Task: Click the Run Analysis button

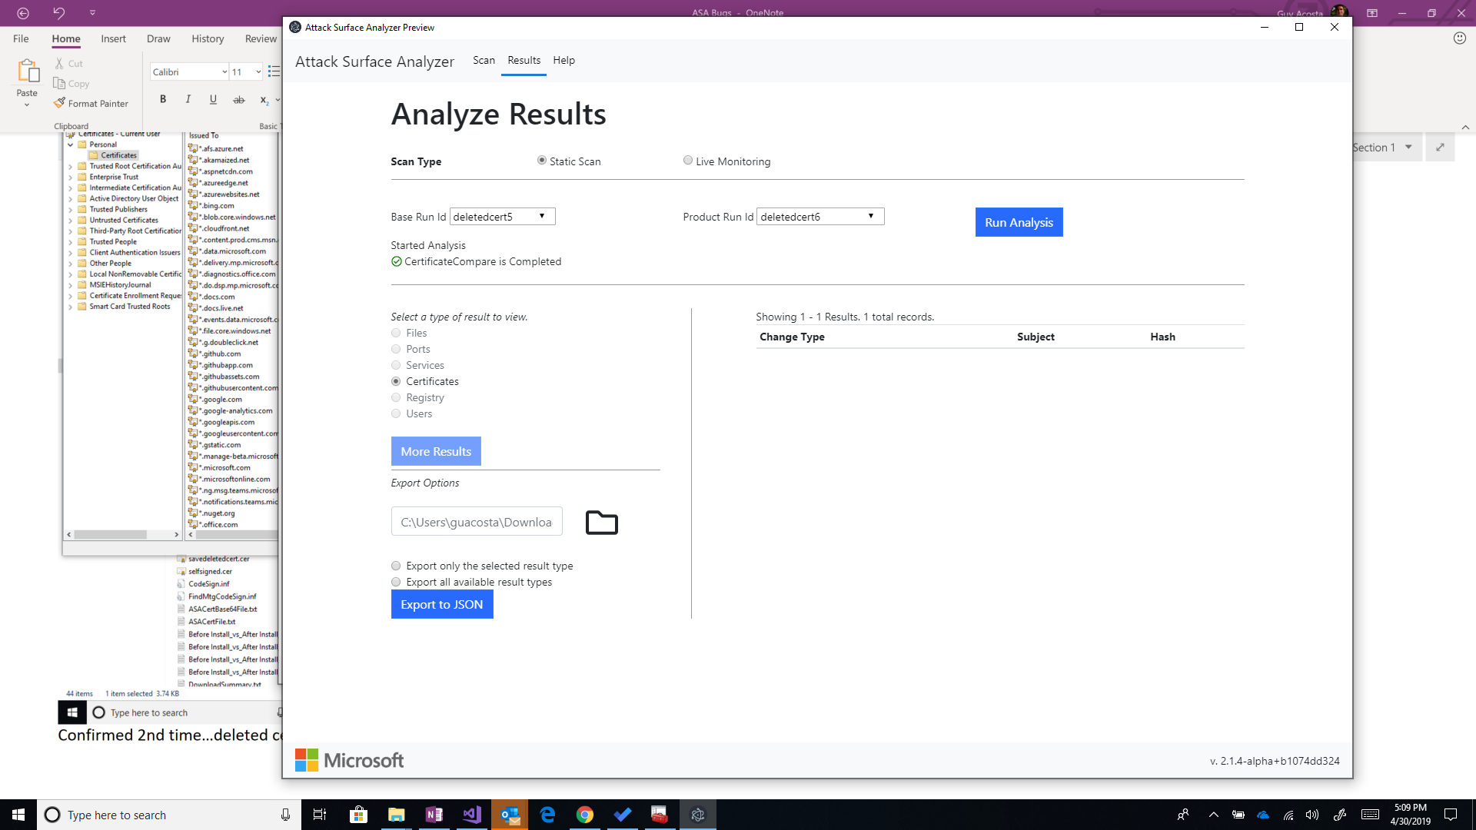Action: pyautogui.click(x=1018, y=222)
